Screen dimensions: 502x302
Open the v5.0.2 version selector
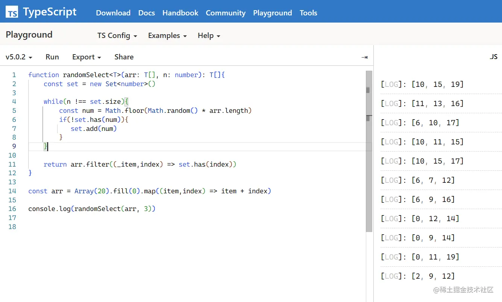(19, 57)
